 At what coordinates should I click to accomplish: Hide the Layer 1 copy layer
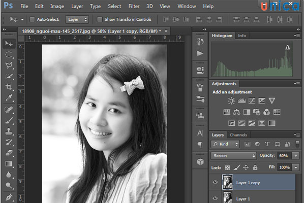[x=215, y=182]
